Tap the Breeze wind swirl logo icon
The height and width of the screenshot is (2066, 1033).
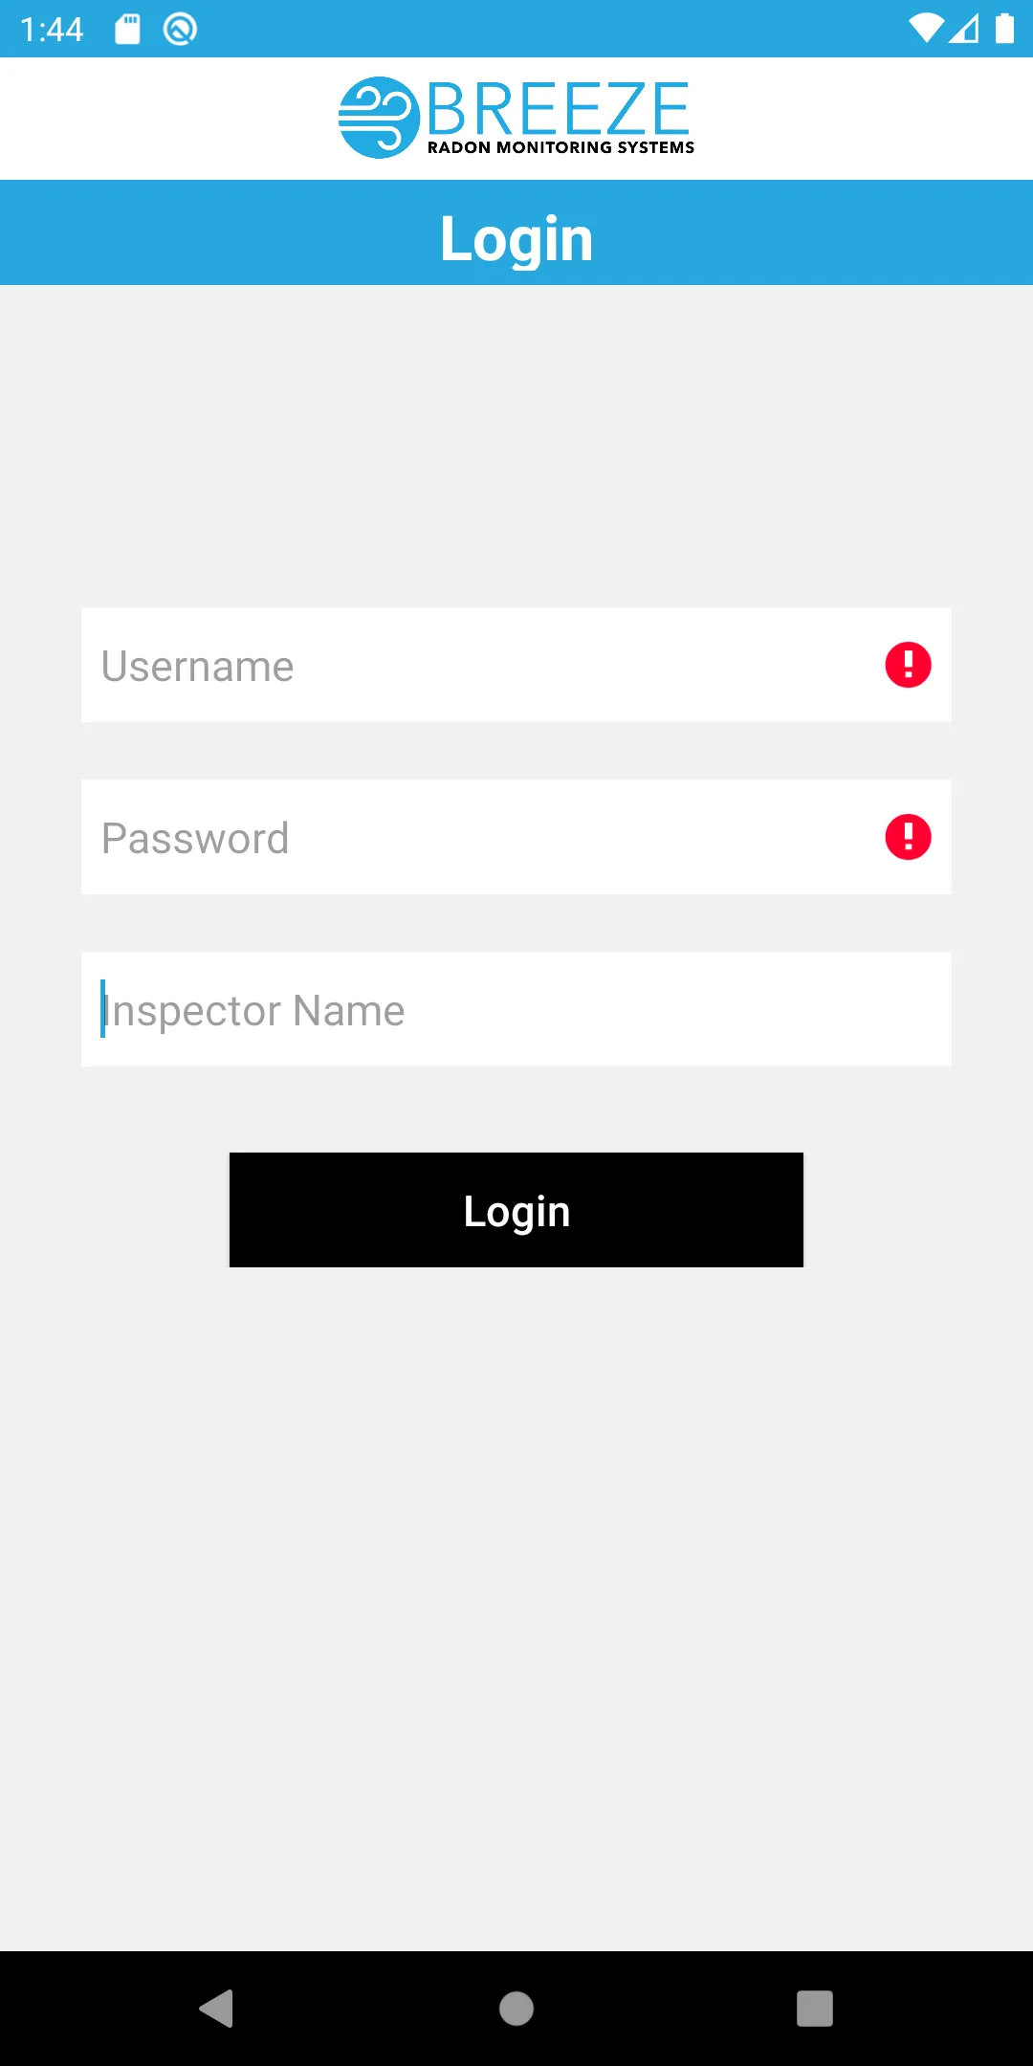(x=379, y=118)
